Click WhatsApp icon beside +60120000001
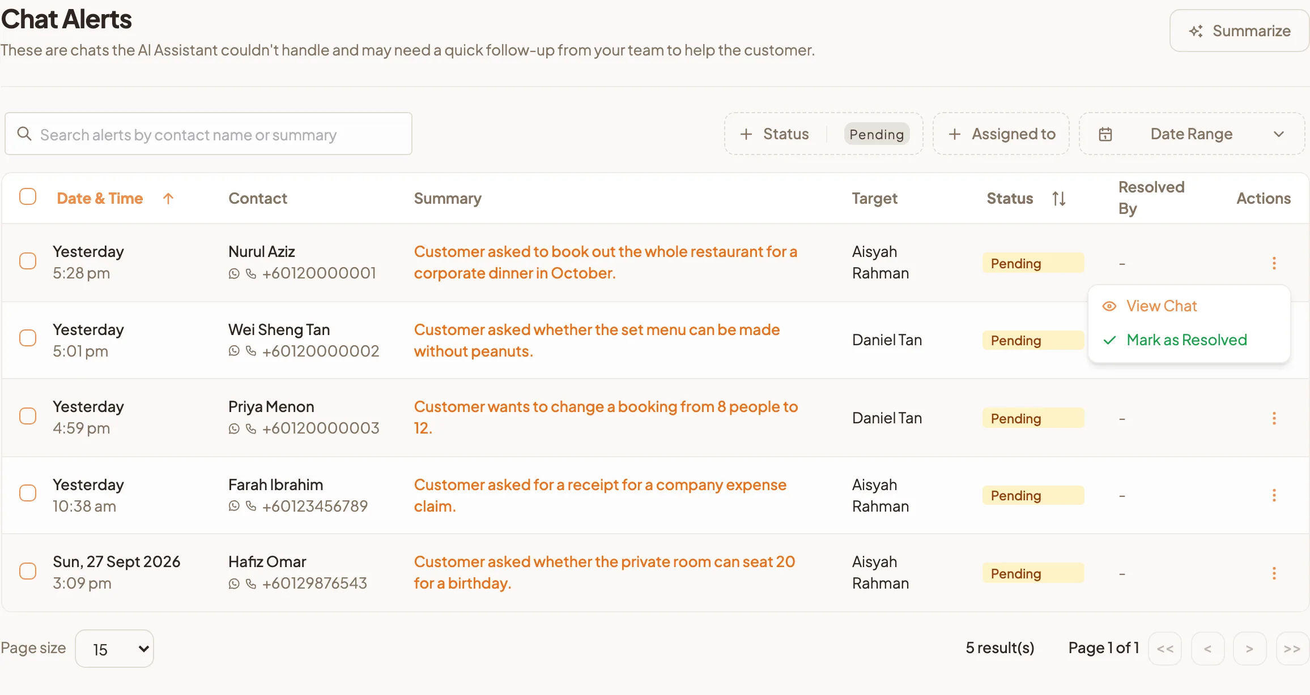 (234, 274)
